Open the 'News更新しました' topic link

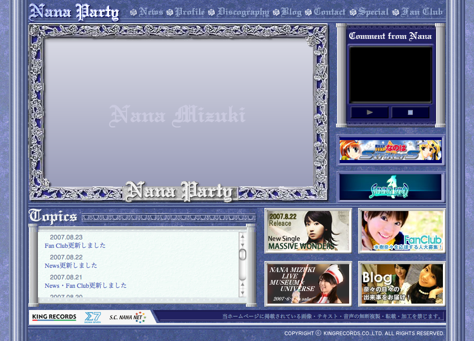tap(71, 266)
